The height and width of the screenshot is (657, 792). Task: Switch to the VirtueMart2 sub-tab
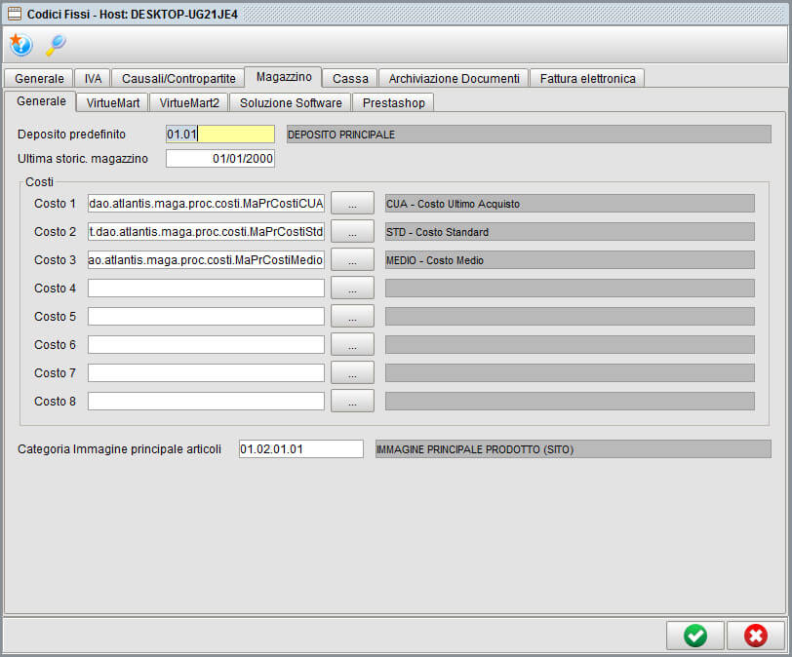190,102
